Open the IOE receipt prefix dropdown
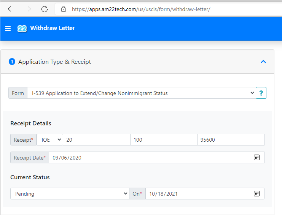282x215 pixels. [49, 140]
